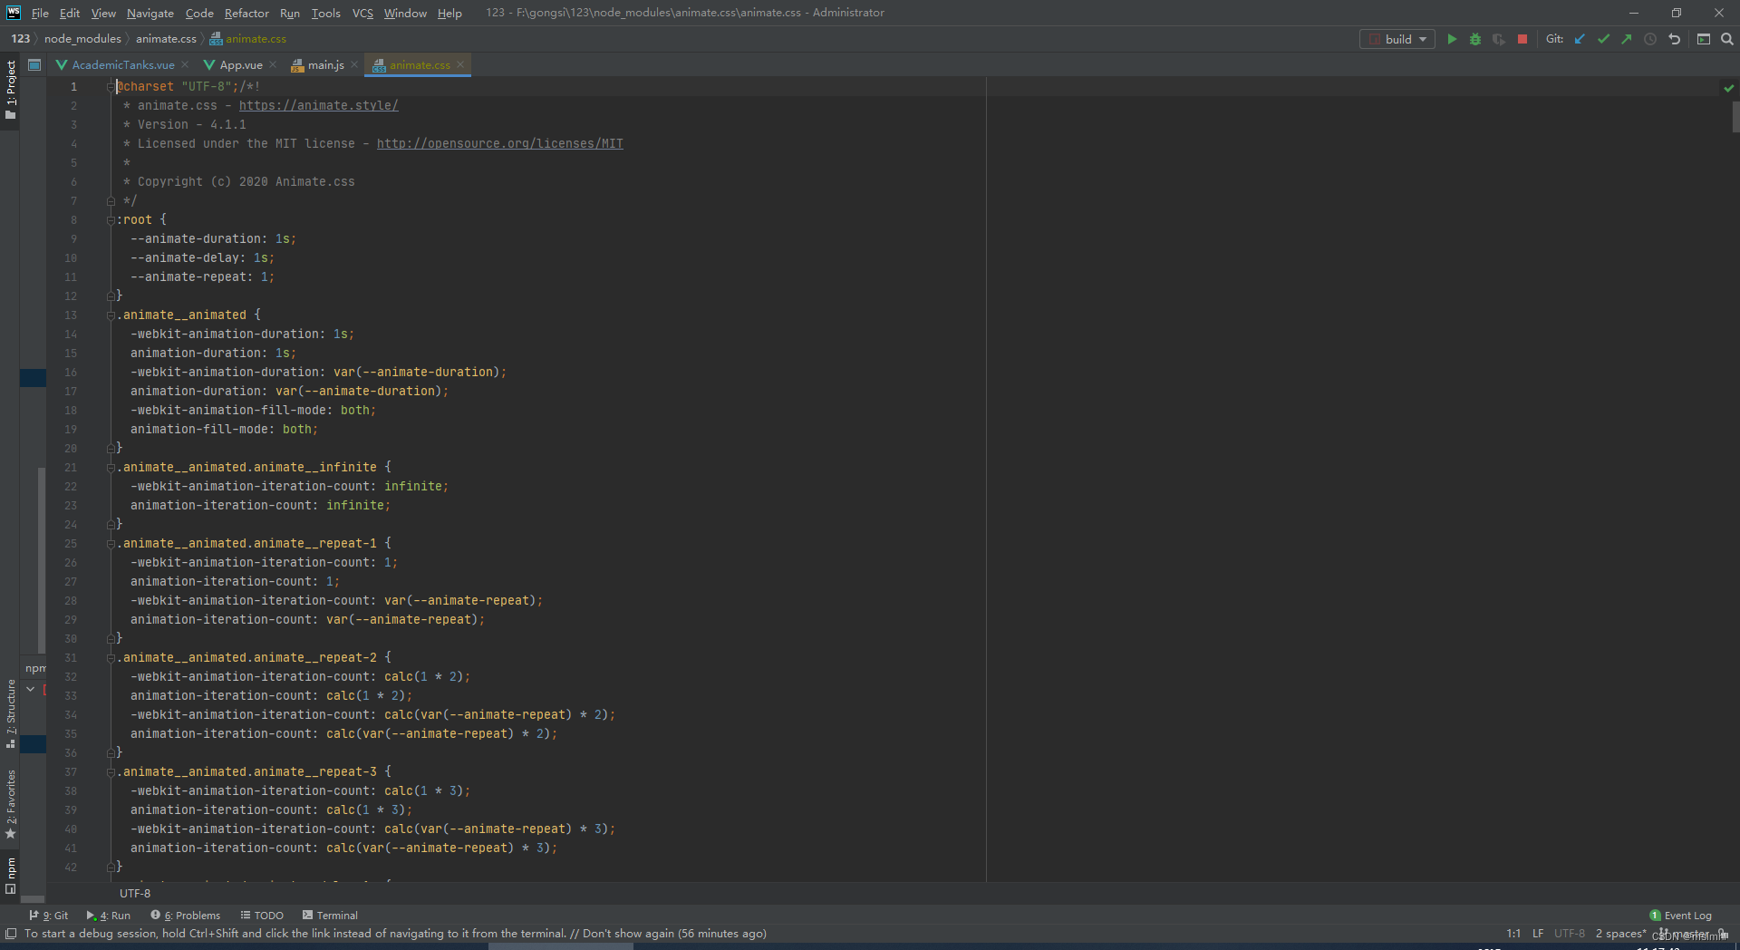The image size is (1740, 950).
Task: Follow the https://animate.style/ link
Action: point(318,106)
